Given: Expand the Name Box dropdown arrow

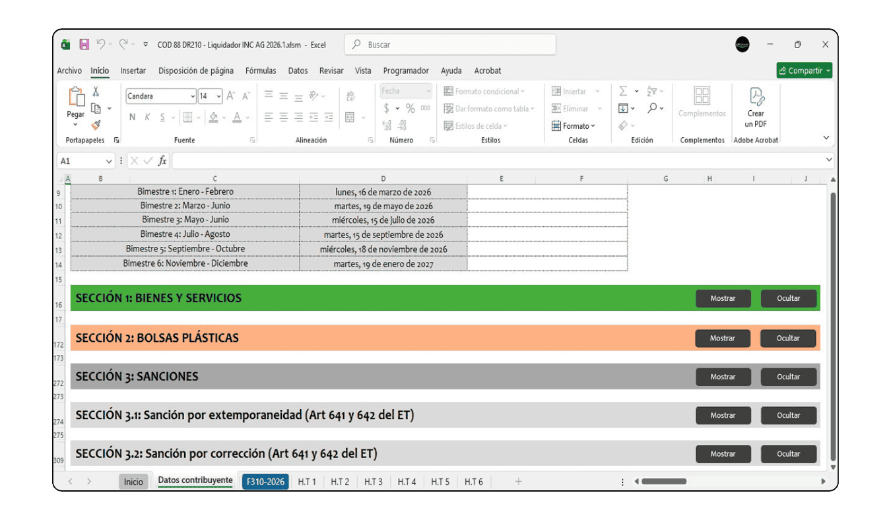Looking at the screenshot, I should pyautogui.click(x=109, y=161).
